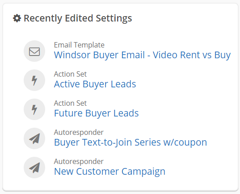240x194 pixels.
Task: Click the Email Template type label
Action: click(x=79, y=45)
